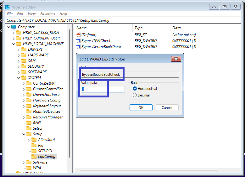Image resolution: width=245 pixels, height=177 pixels.
Task: Expand the HKEY_CURRENT_USER node
Action: tap(14, 39)
